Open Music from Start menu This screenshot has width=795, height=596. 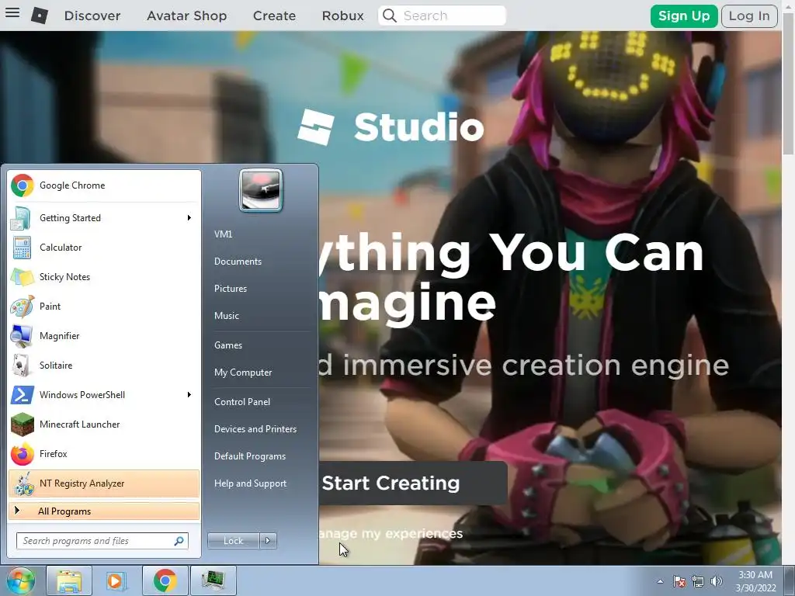226,316
